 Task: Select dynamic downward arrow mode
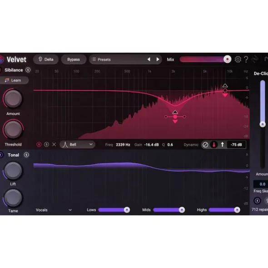(214, 145)
